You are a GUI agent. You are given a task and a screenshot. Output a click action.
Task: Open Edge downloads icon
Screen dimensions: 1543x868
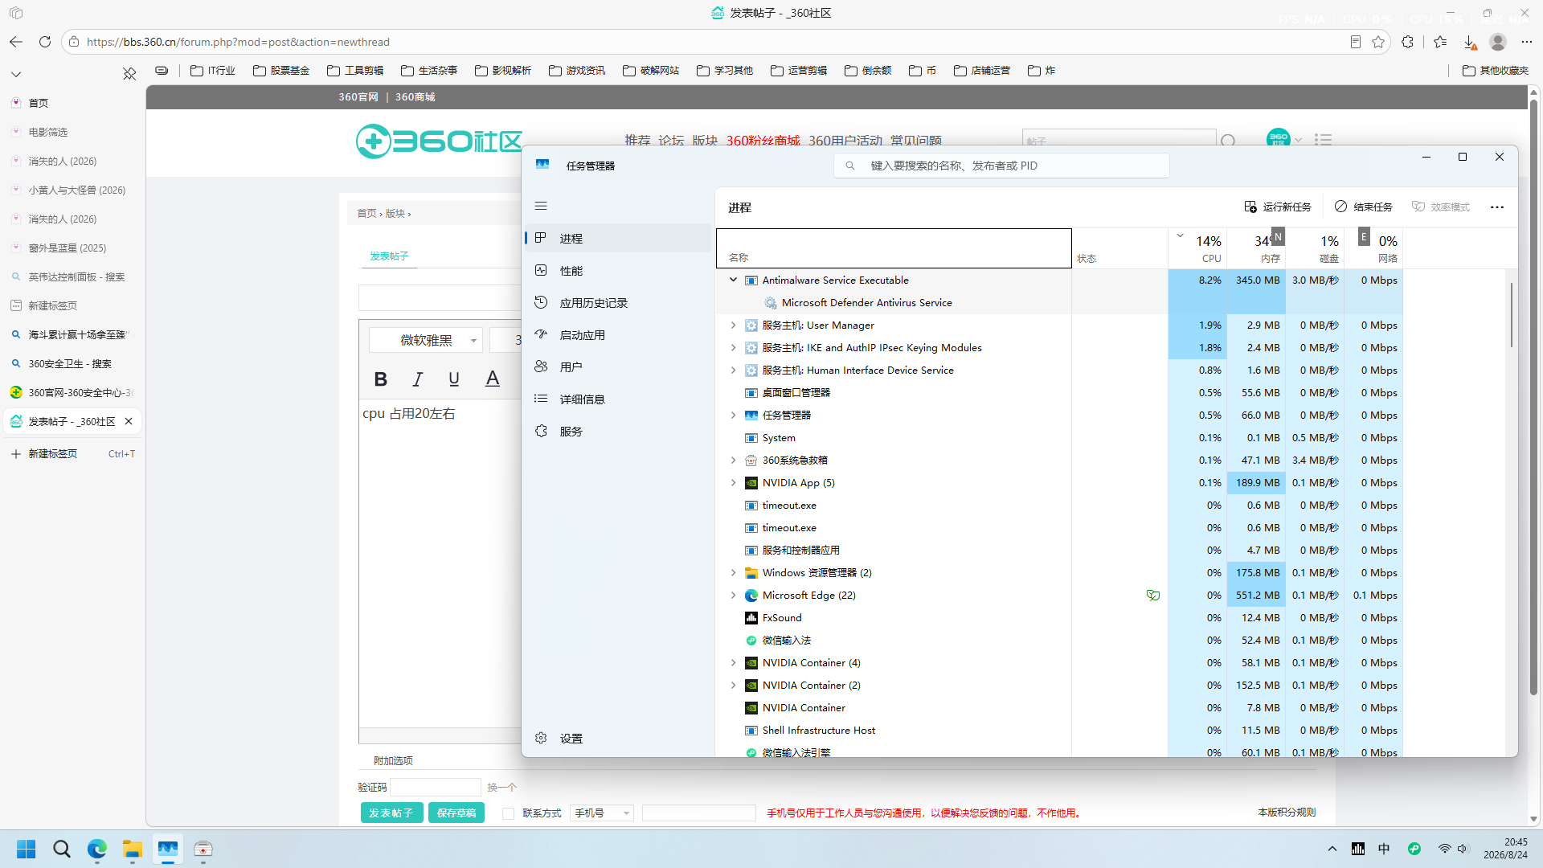pyautogui.click(x=1470, y=42)
